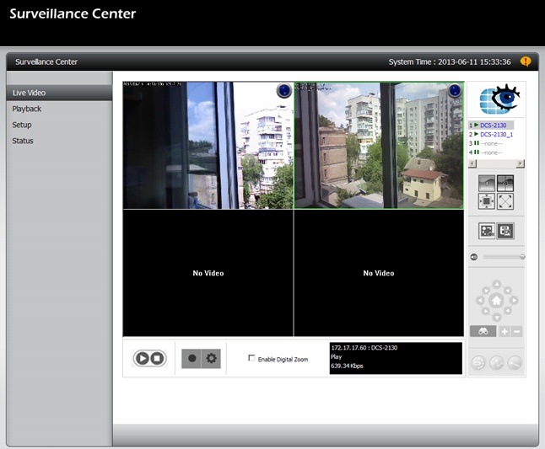545x449 pixels.
Task: Tilt camera up with PTZ up arrow
Action: click(497, 285)
